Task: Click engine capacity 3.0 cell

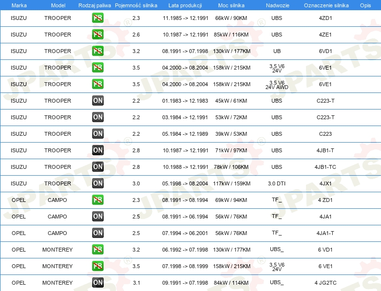Action: click(x=136, y=183)
